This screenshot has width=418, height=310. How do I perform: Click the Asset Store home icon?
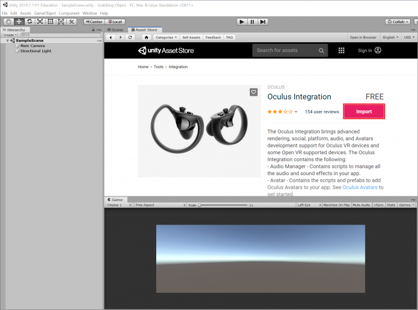click(x=146, y=38)
